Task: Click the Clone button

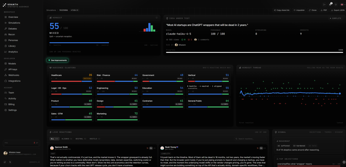Action: coord(313,10)
